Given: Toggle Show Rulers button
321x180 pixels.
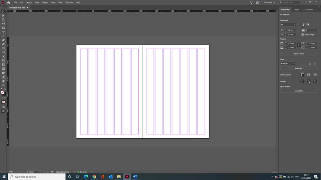Looking at the screenshot, I should coord(302,75).
